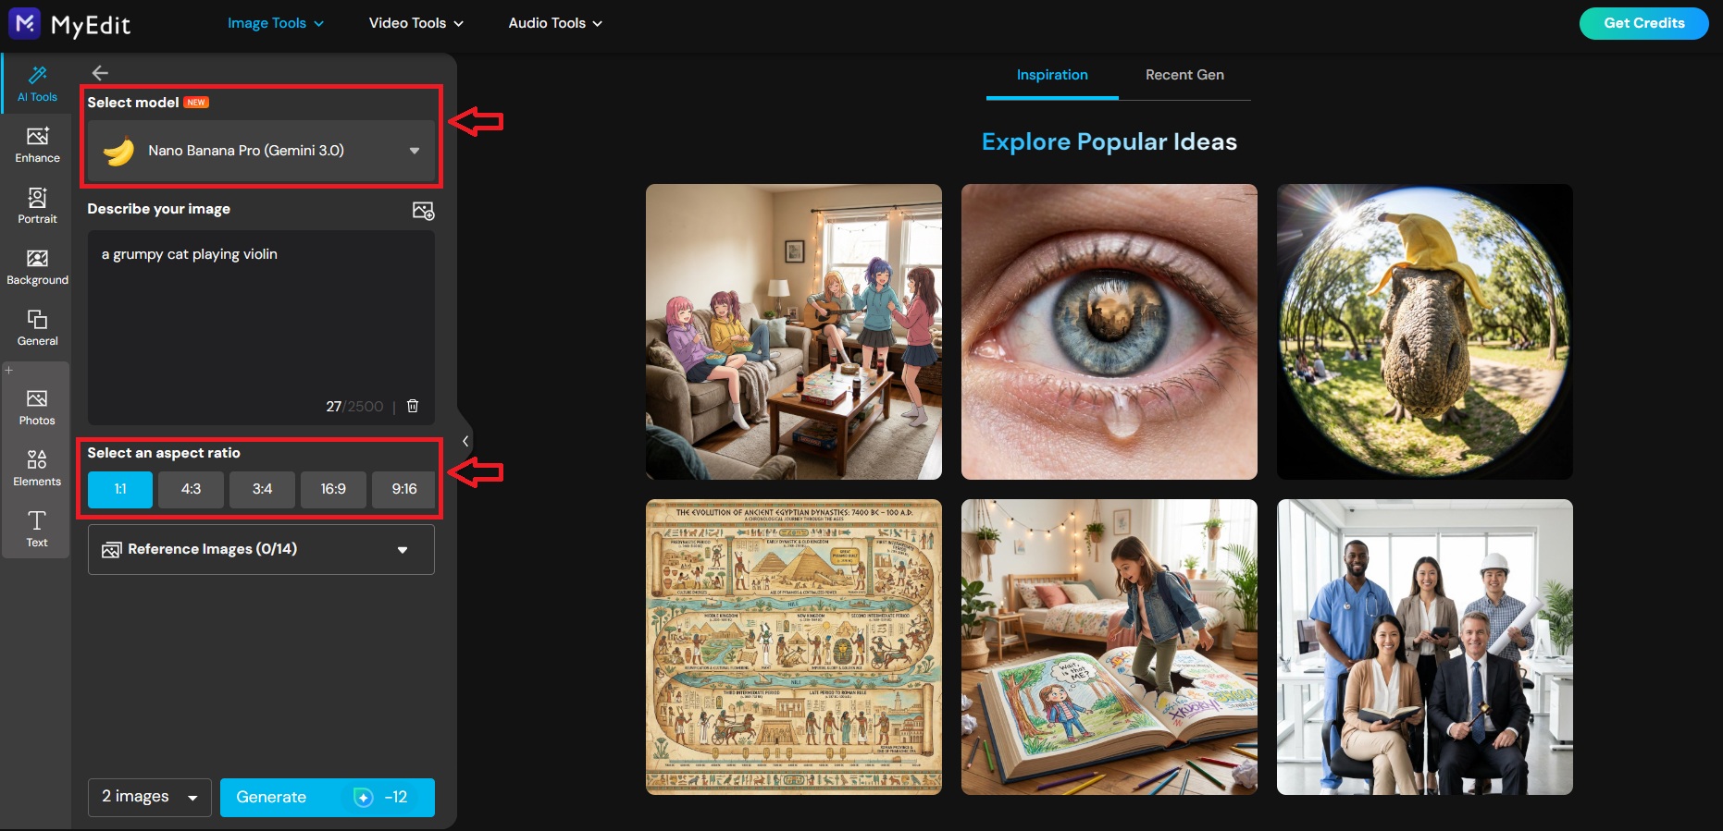This screenshot has height=831, width=1723.
Task: Click the MyEdit logo icon
Action: coord(25,23)
